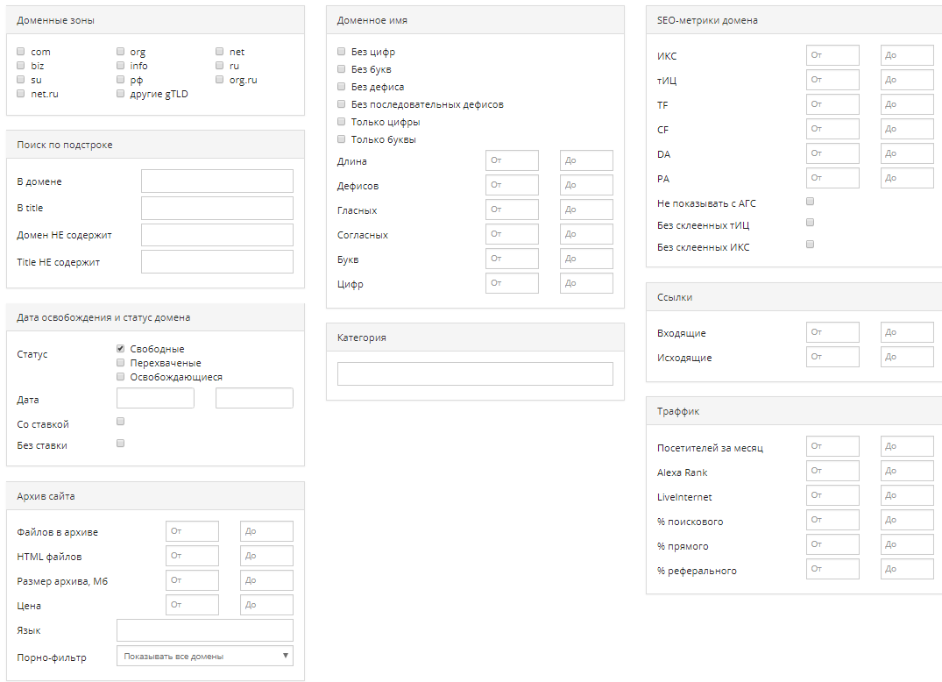Check the другие gTLD zone option
Screen dimensions: 942x682
click(x=120, y=94)
